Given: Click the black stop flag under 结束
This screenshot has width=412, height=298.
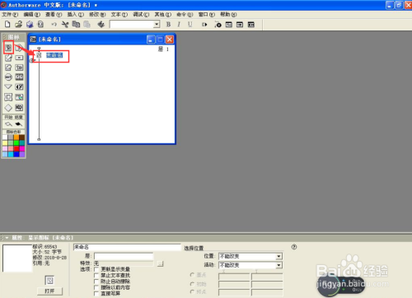Looking at the screenshot, I should (19, 124).
